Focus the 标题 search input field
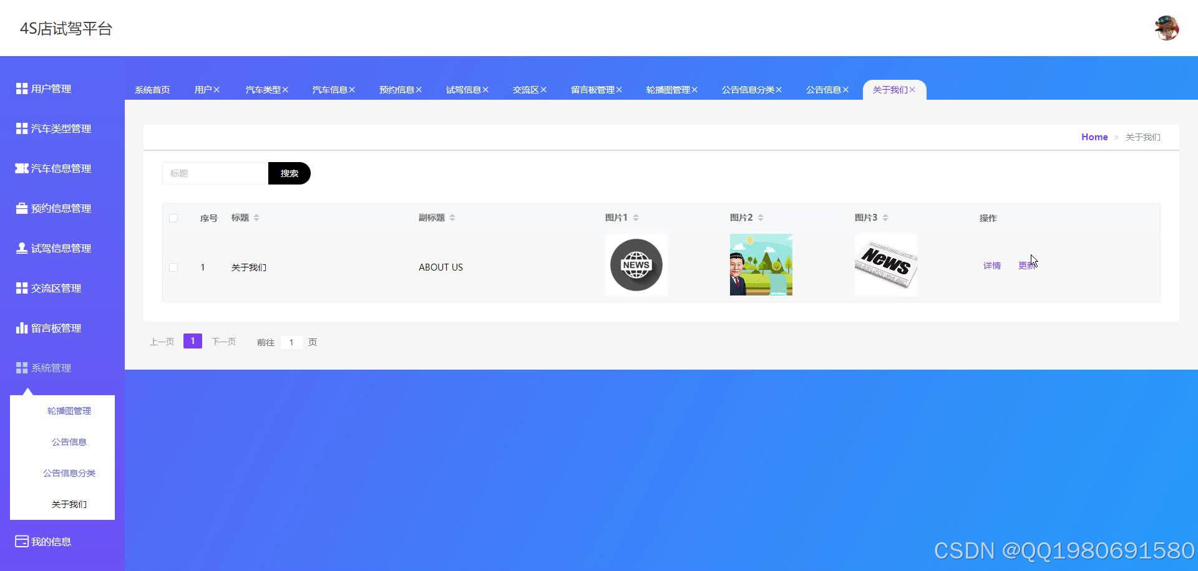This screenshot has width=1198, height=571. pos(215,173)
